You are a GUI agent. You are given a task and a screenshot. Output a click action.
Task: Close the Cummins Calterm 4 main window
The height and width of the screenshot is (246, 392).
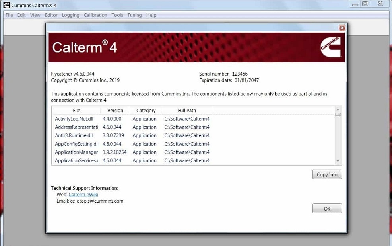point(380,4)
